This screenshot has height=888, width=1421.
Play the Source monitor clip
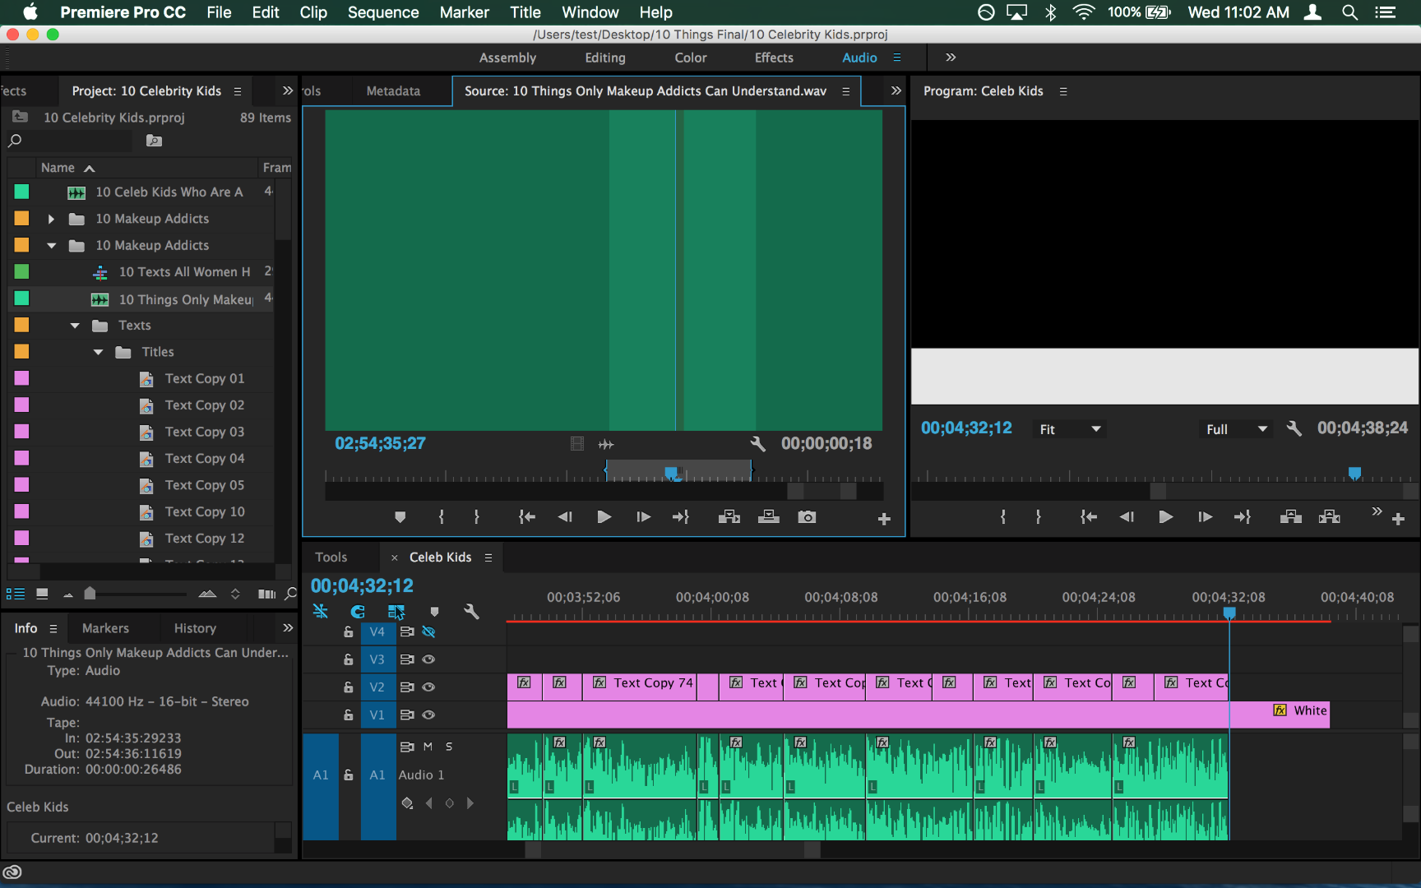[604, 517]
